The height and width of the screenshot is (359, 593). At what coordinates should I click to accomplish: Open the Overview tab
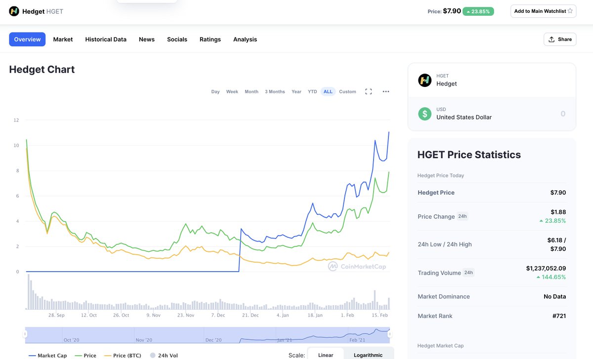[x=27, y=40]
